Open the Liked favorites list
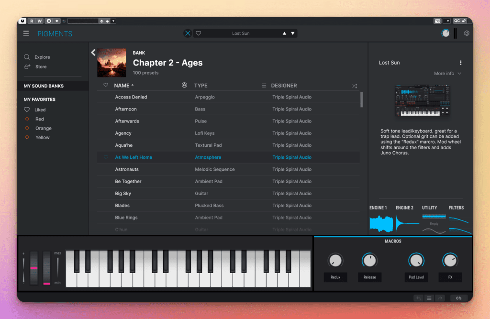 (x=40, y=110)
